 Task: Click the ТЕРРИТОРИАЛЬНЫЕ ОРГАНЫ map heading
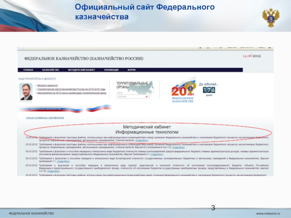tap(132, 85)
